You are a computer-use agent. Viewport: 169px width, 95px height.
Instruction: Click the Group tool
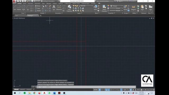pyautogui.click(x=125, y=8)
